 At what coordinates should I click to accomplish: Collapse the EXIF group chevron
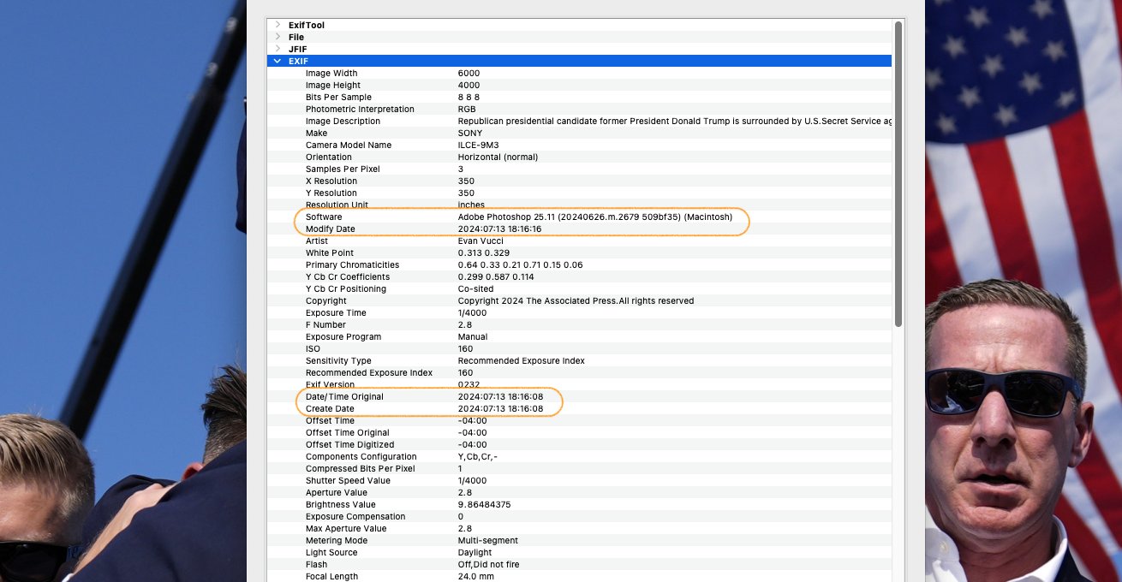pos(278,61)
